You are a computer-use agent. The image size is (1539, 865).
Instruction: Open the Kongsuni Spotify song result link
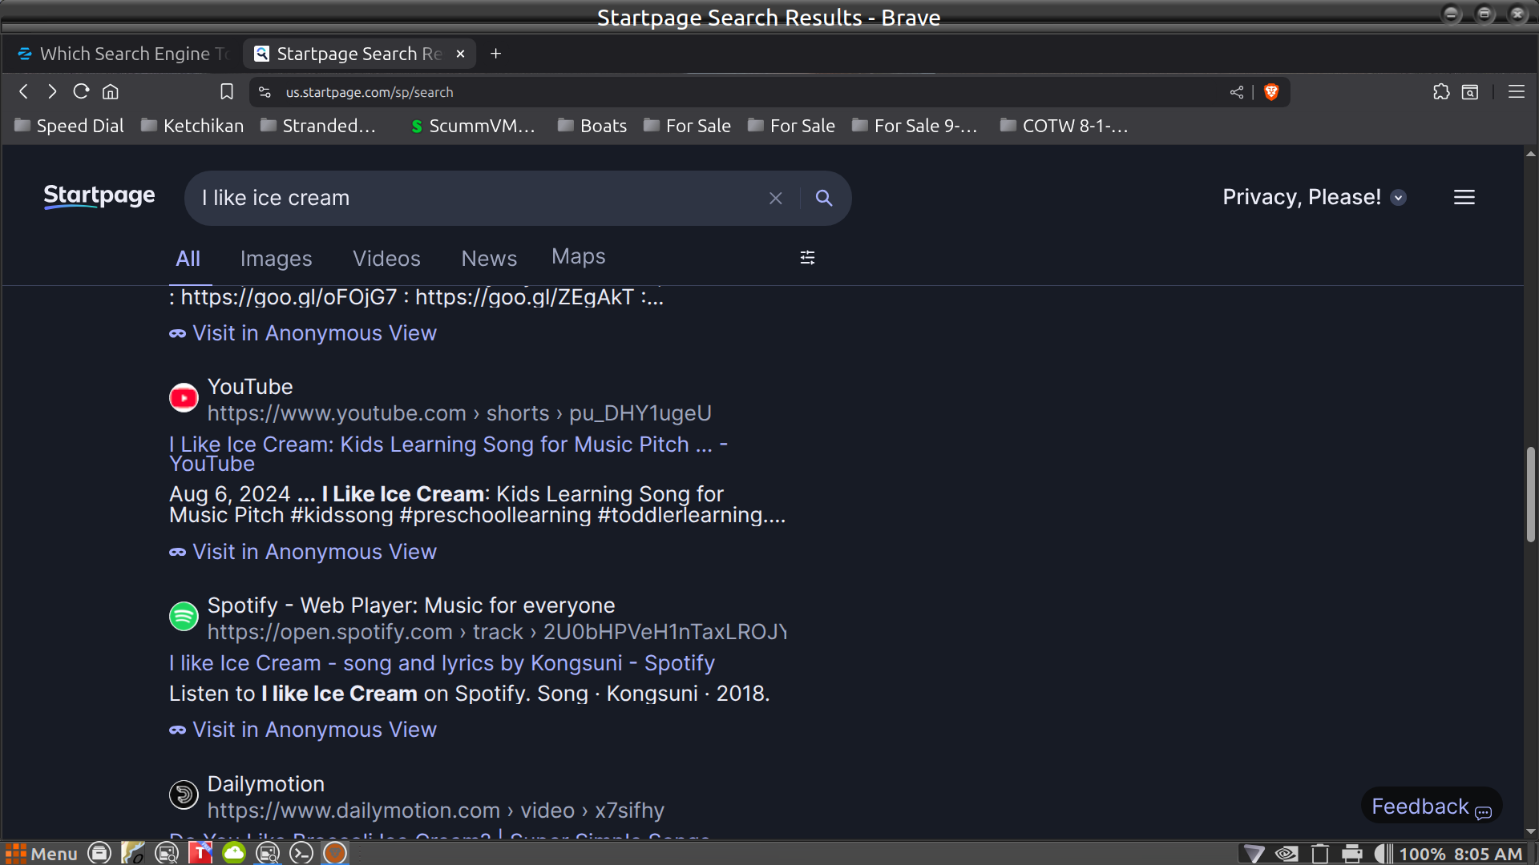pyautogui.click(x=442, y=663)
